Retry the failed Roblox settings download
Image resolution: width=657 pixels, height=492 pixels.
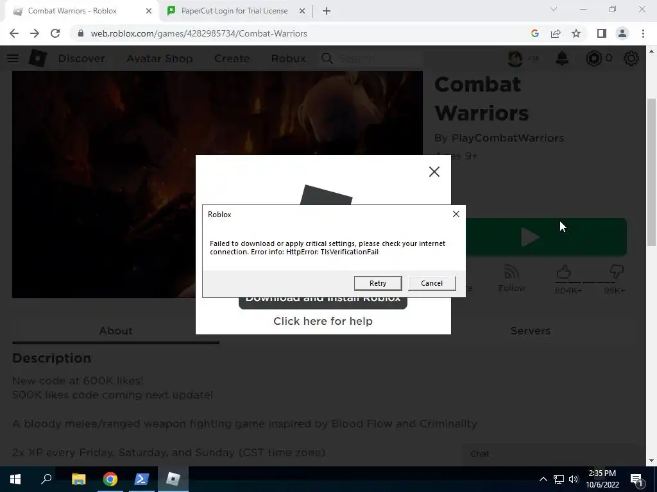point(377,283)
